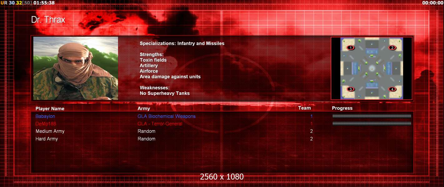Click Dr. Thrax general portrait
This screenshot has height=187, width=444.
(x=76, y=68)
